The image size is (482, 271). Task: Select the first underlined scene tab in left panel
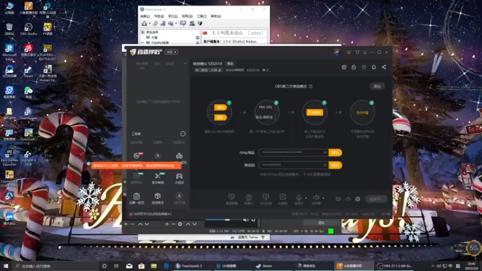(142, 64)
